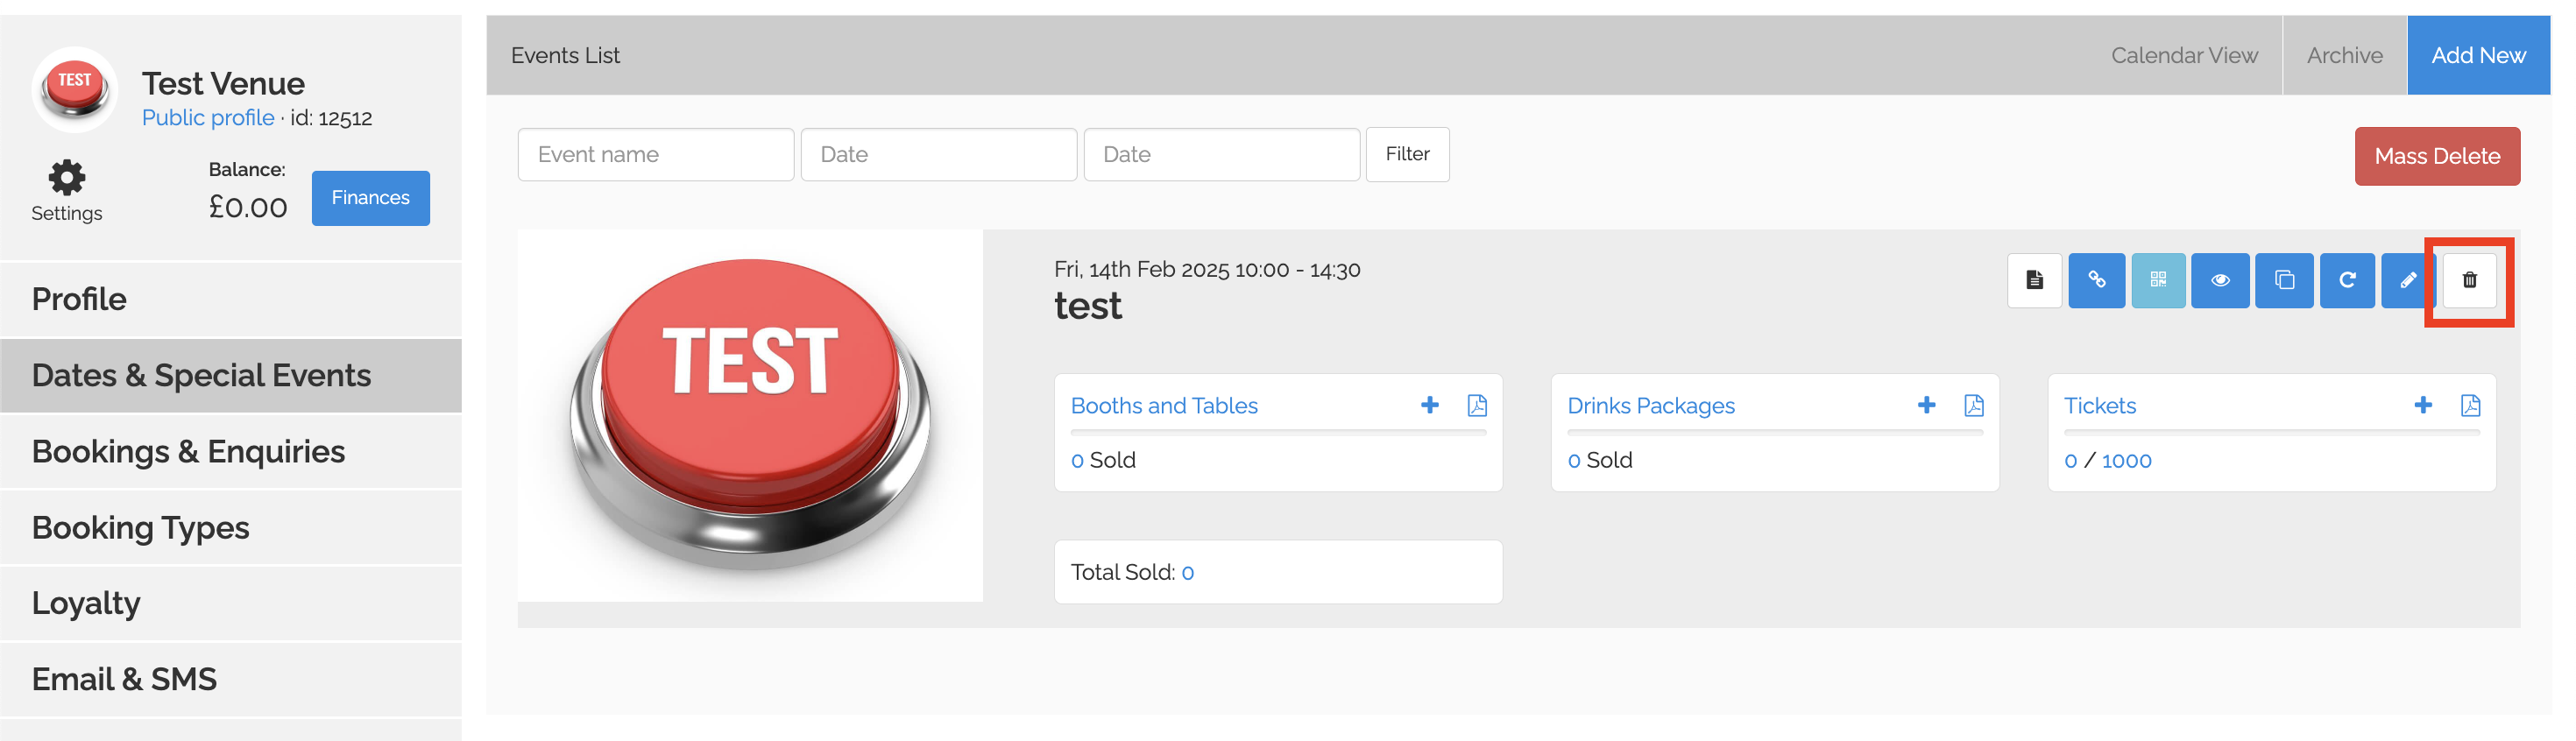Click the plus icon in Tickets card
2576x741 pixels.
click(2422, 405)
